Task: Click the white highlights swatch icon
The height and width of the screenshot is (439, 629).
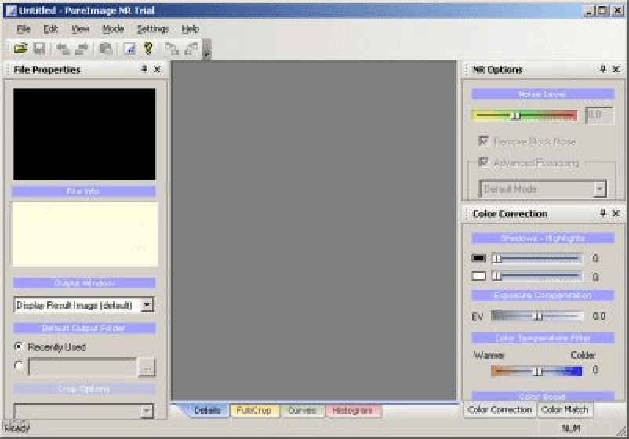Action: [x=478, y=276]
